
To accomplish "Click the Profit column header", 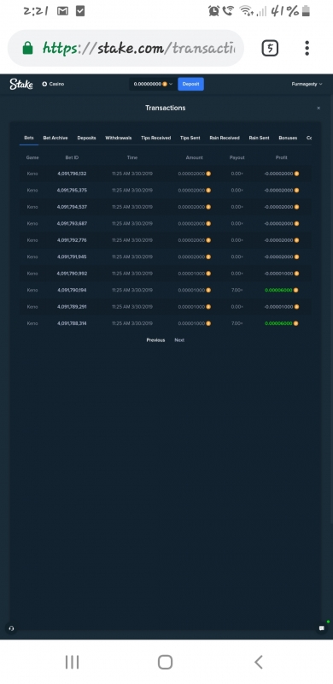I will (282, 157).
